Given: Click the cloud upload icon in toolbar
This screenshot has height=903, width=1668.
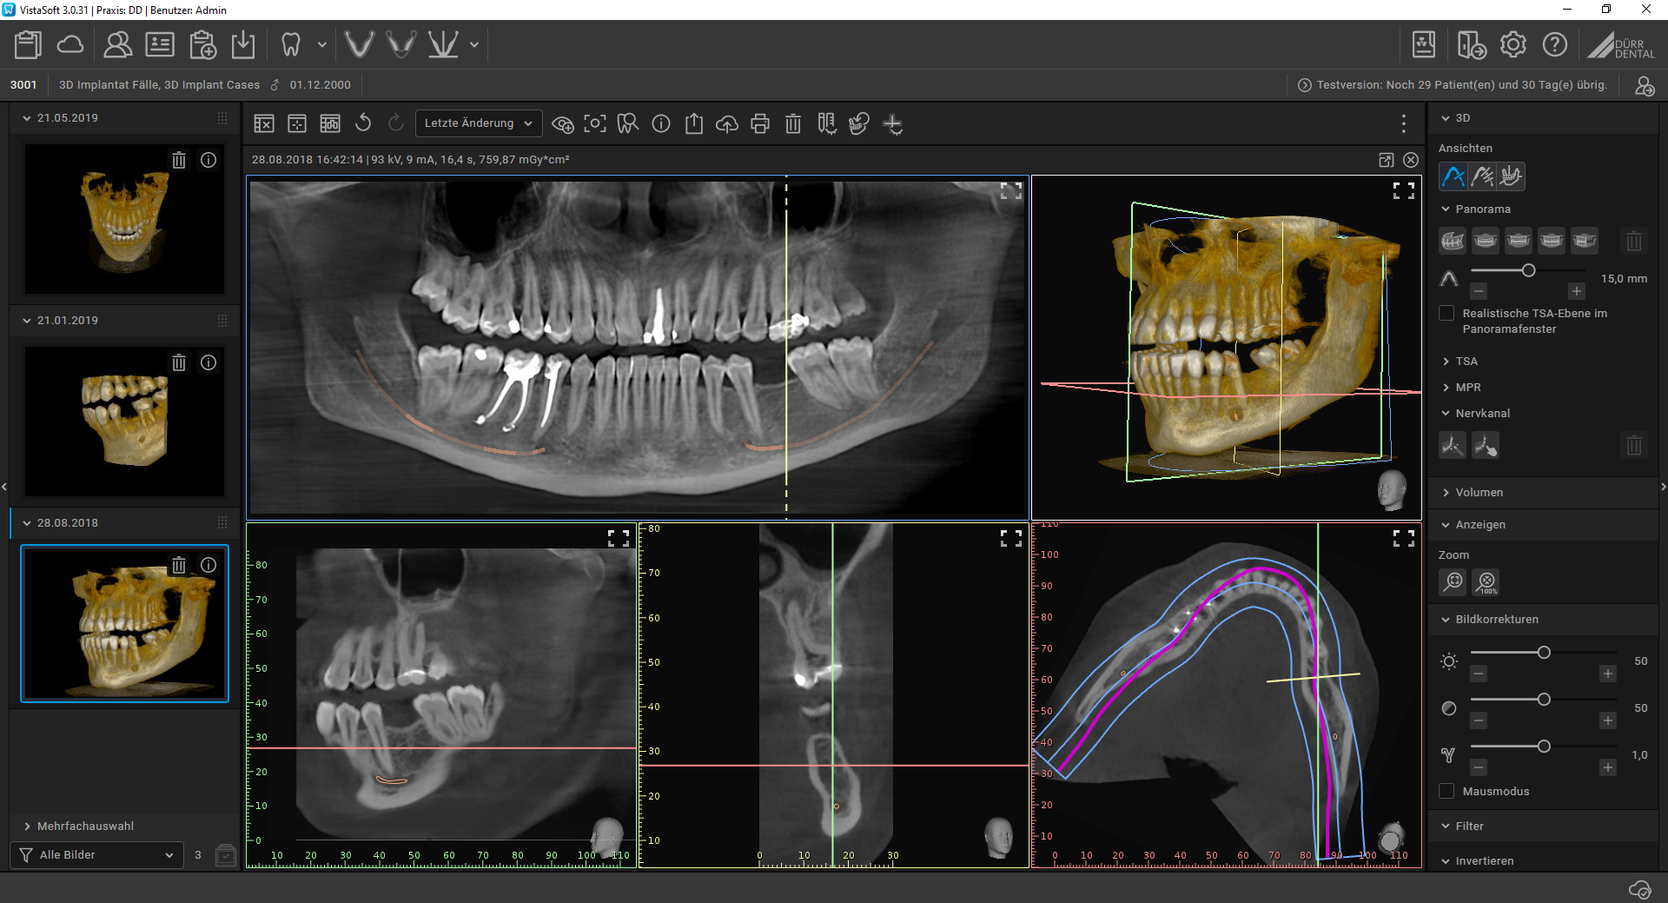Looking at the screenshot, I should tap(727, 124).
